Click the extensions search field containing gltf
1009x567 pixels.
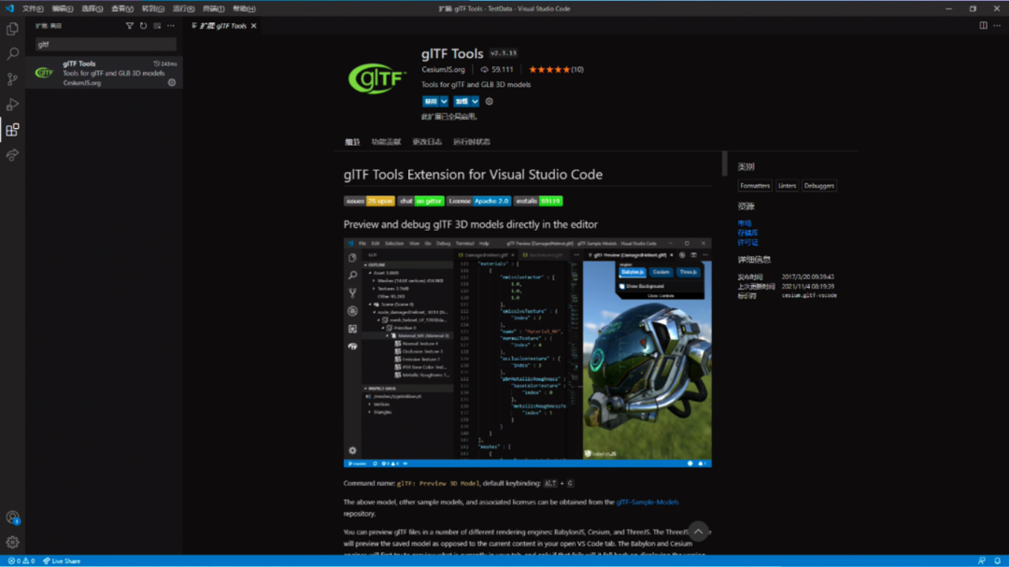click(x=107, y=45)
